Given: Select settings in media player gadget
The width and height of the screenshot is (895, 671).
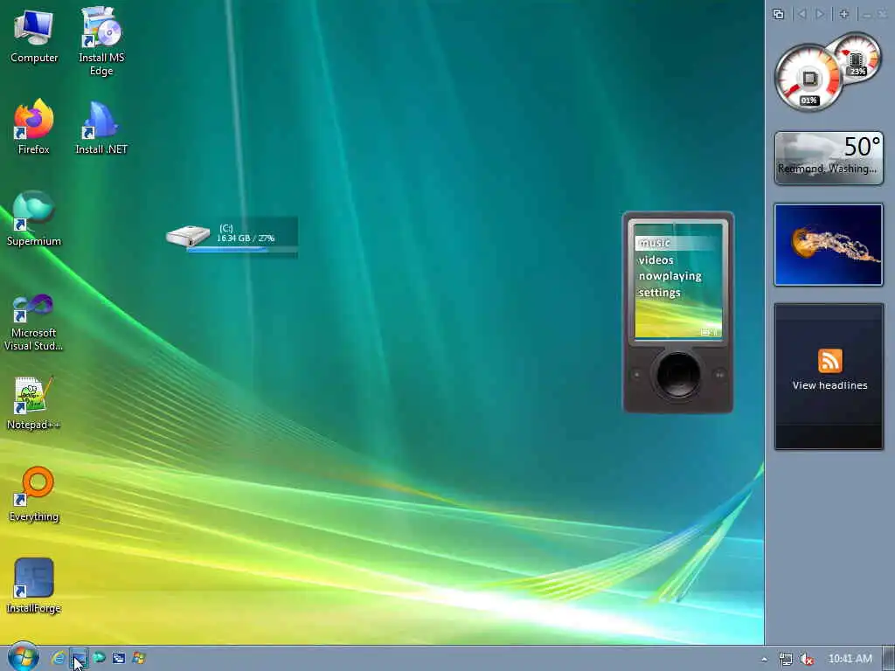Looking at the screenshot, I should coord(659,292).
